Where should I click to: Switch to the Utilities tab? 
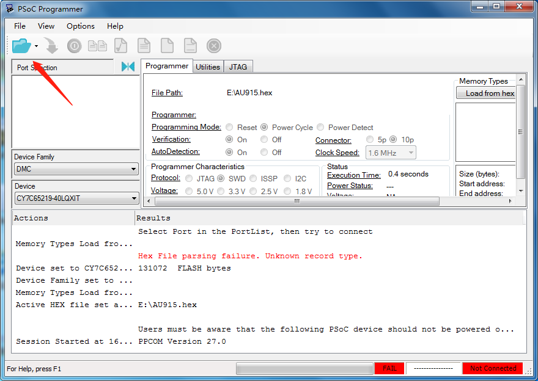[x=208, y=67]
